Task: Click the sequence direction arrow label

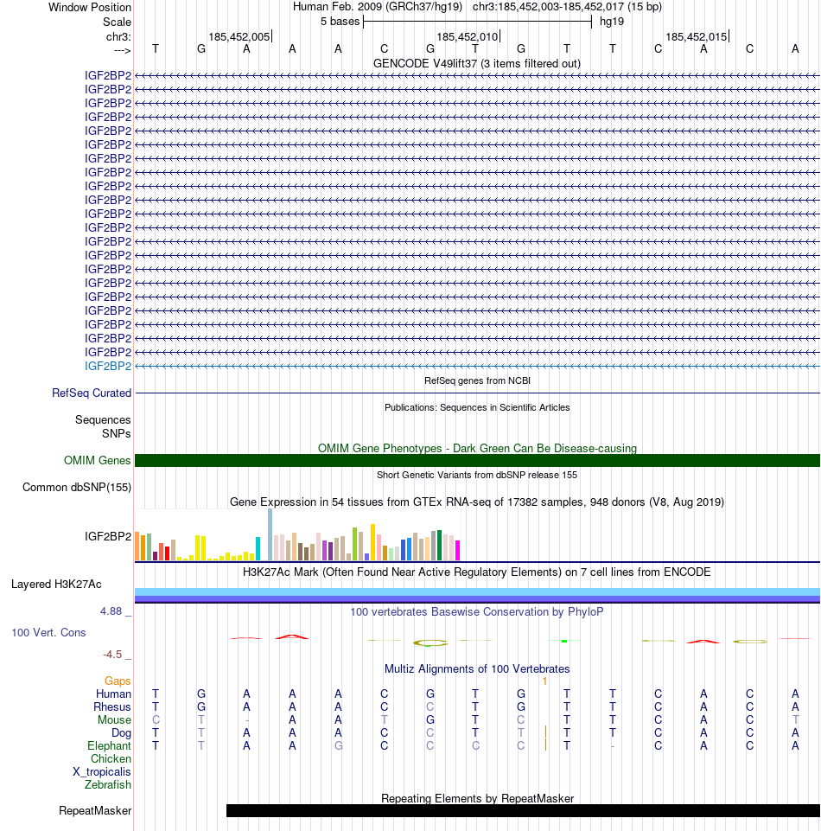Action: [123, 50]
